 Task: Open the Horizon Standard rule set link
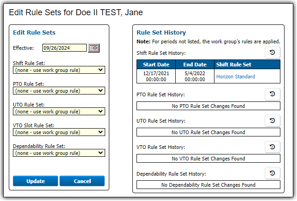tap(235, 77)
